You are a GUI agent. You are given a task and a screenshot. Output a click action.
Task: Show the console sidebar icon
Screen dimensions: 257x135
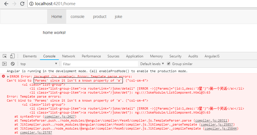[x=5, y=64]
